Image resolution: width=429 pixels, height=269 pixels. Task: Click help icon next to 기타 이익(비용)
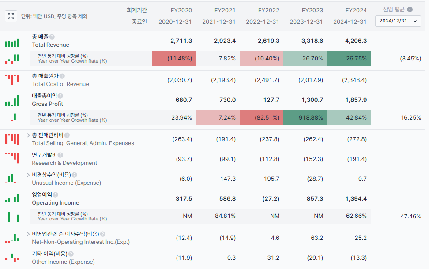pyautogui.click(x=71, y=254)
